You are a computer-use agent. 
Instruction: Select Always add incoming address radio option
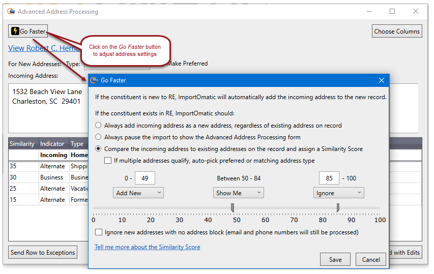pyautogui.click(x=98, y=125)
